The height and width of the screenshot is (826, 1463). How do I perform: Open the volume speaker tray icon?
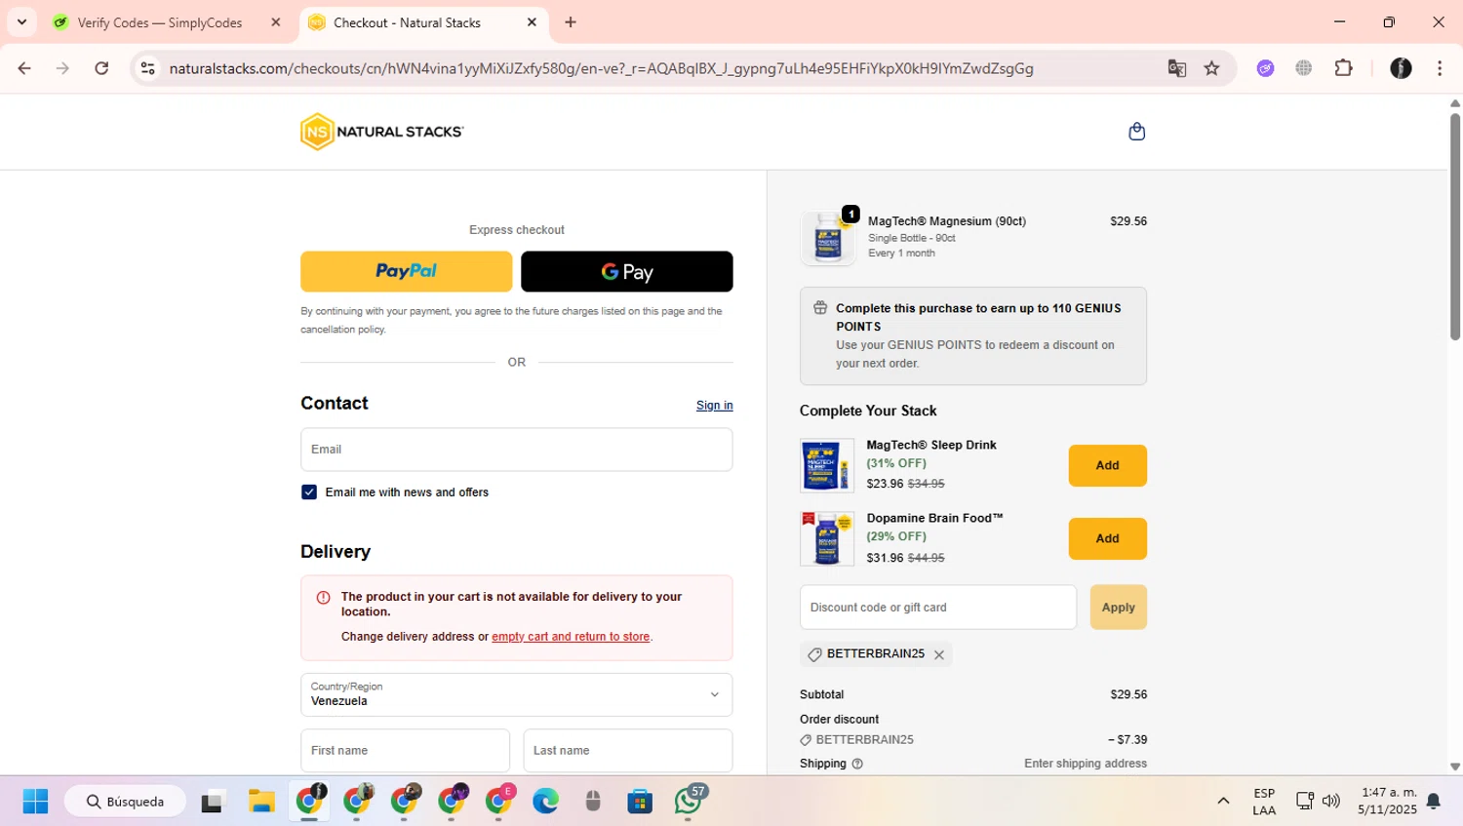coord(1331,802)
